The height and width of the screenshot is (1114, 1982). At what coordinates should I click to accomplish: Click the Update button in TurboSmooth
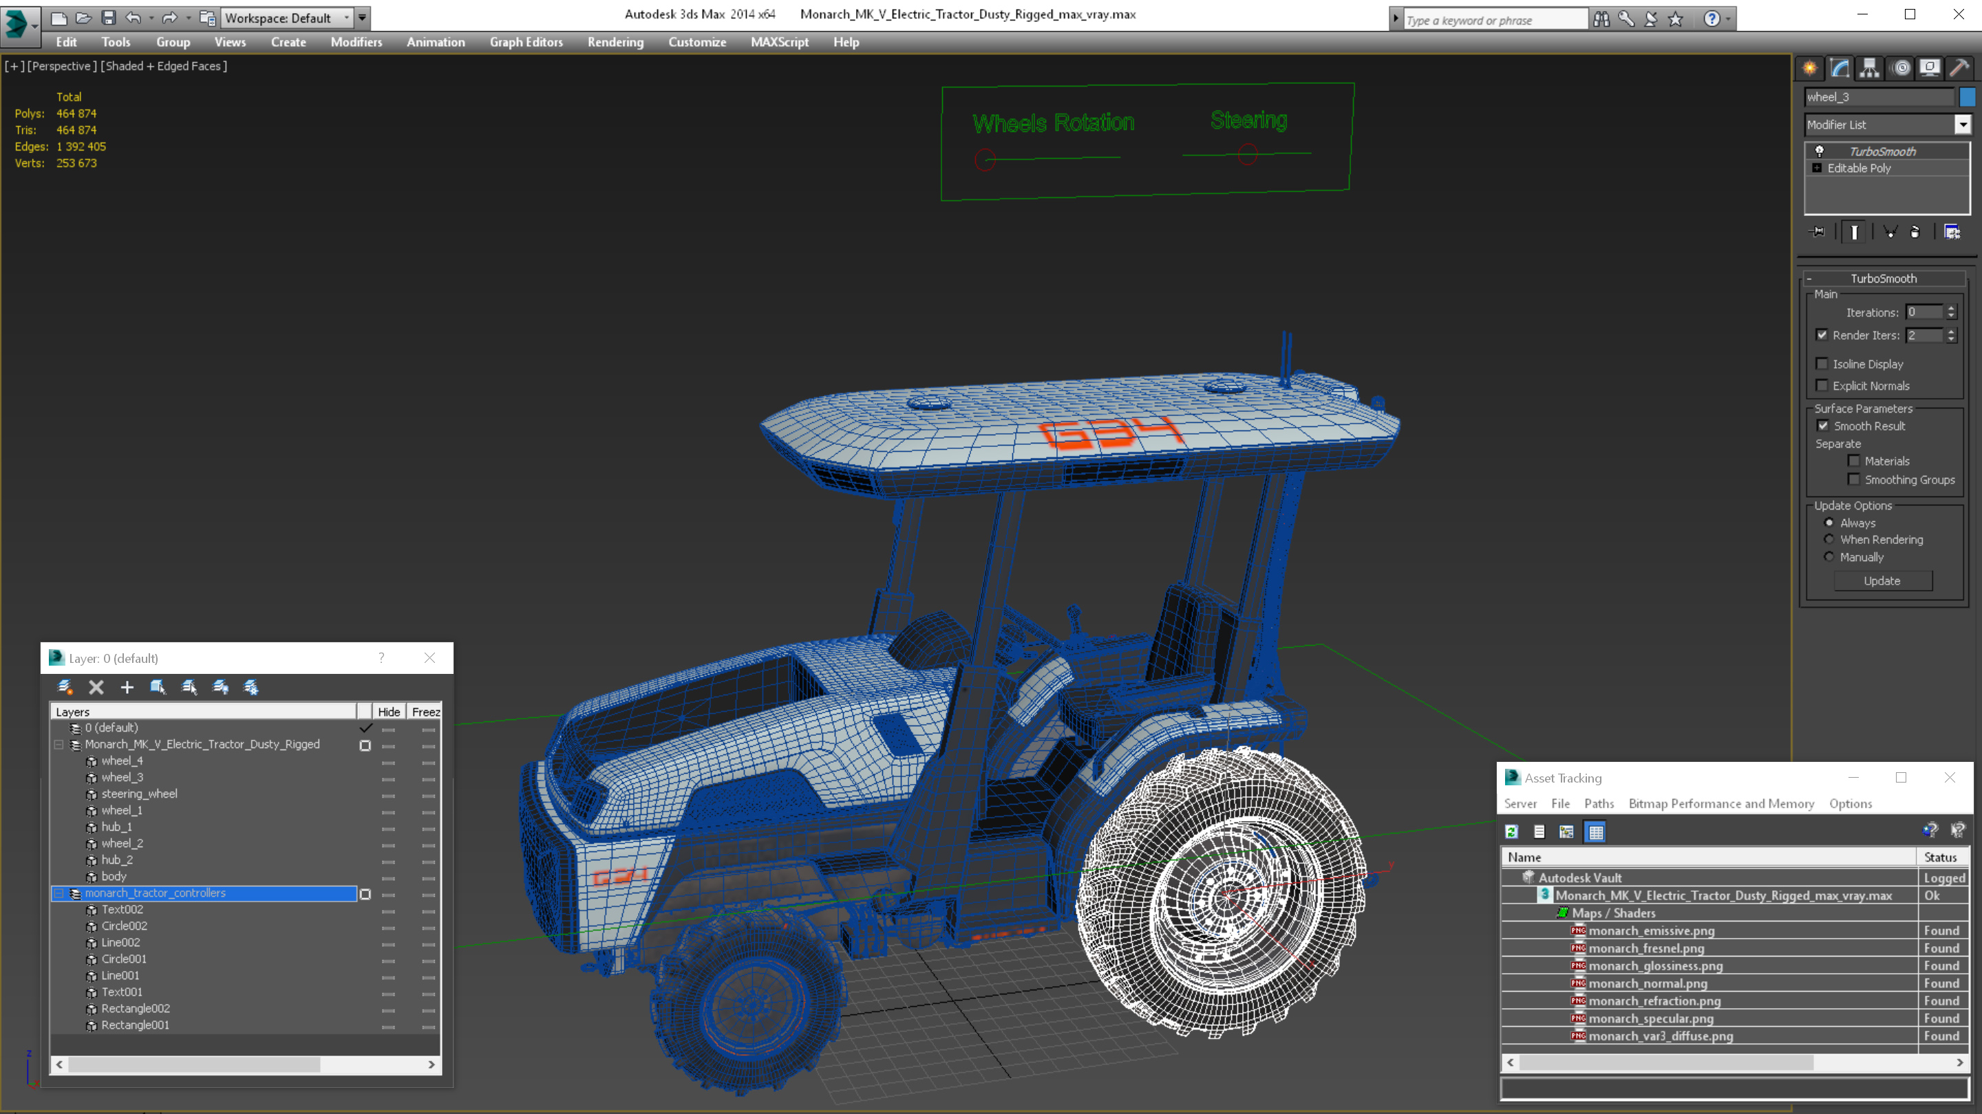pos(1882,581)
